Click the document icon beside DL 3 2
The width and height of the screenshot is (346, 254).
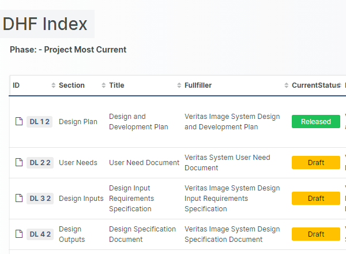(19, 199)
